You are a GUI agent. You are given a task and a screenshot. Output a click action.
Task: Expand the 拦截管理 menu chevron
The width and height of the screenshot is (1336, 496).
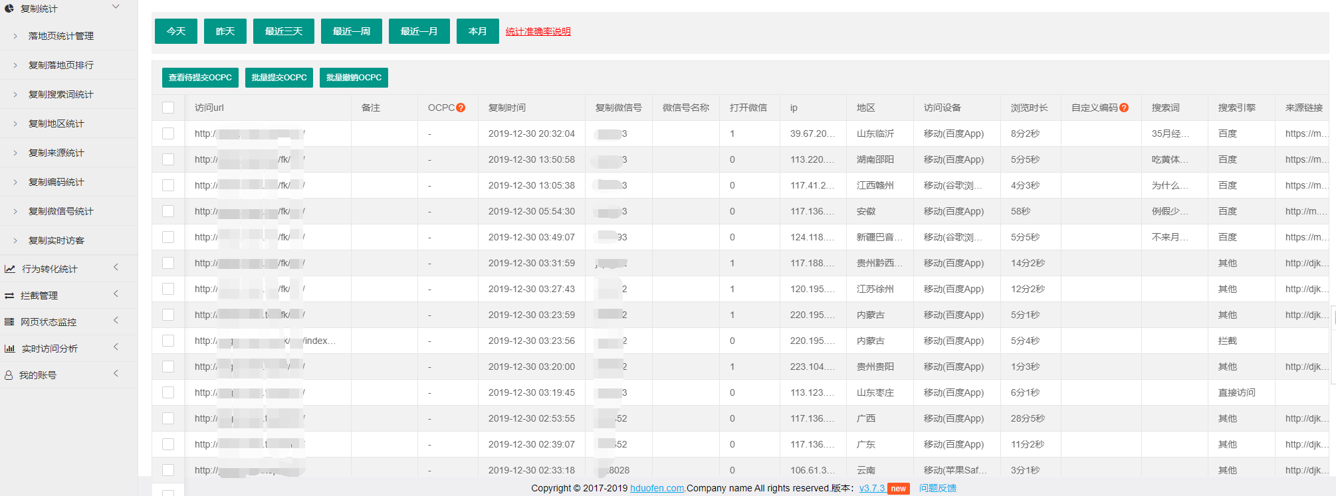116,293
